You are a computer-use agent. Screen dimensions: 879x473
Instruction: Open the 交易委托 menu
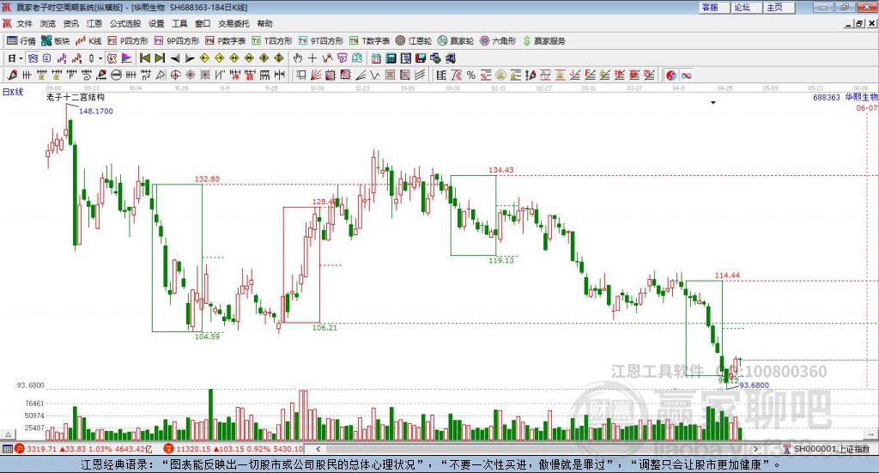point(233,23)
